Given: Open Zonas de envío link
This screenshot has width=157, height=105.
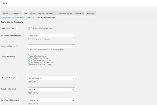Looking at the screenshot, I should click(6, 17).
